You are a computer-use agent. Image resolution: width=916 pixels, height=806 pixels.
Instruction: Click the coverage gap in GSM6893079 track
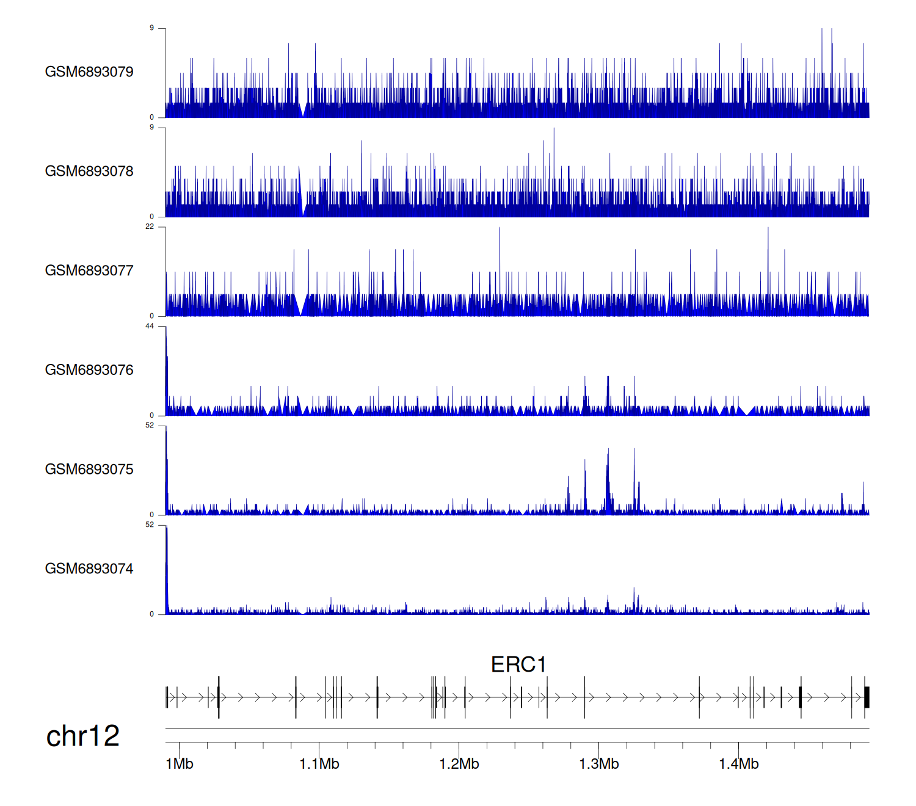(303, 111)
